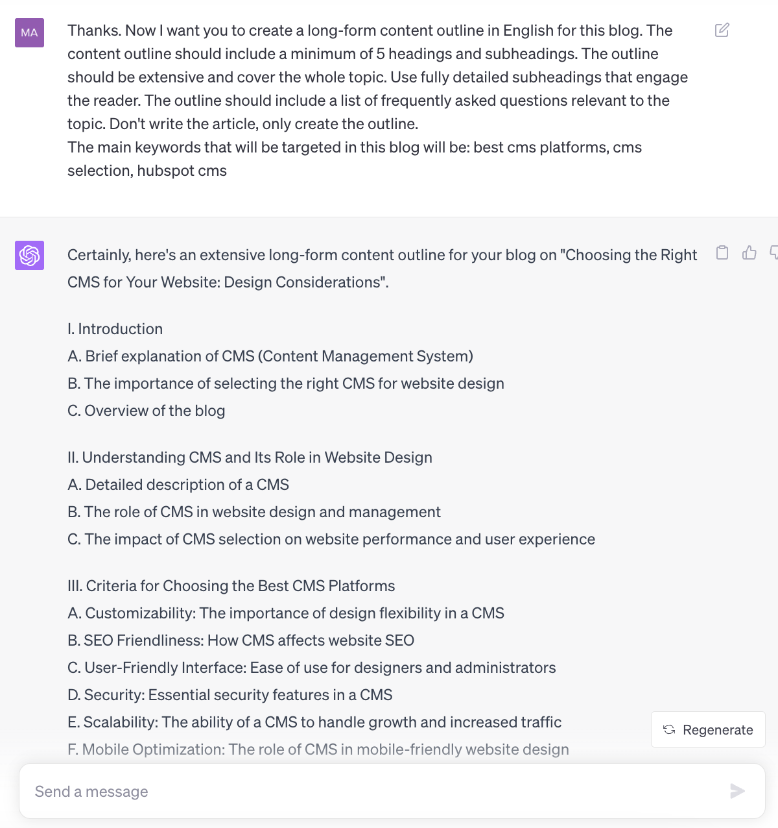
Task: Click the purple MA user avatar
Action: (30, 32)
